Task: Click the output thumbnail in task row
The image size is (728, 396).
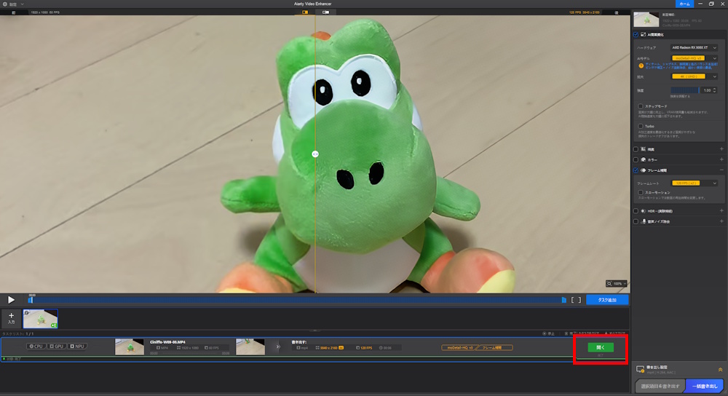Action: 250,346
